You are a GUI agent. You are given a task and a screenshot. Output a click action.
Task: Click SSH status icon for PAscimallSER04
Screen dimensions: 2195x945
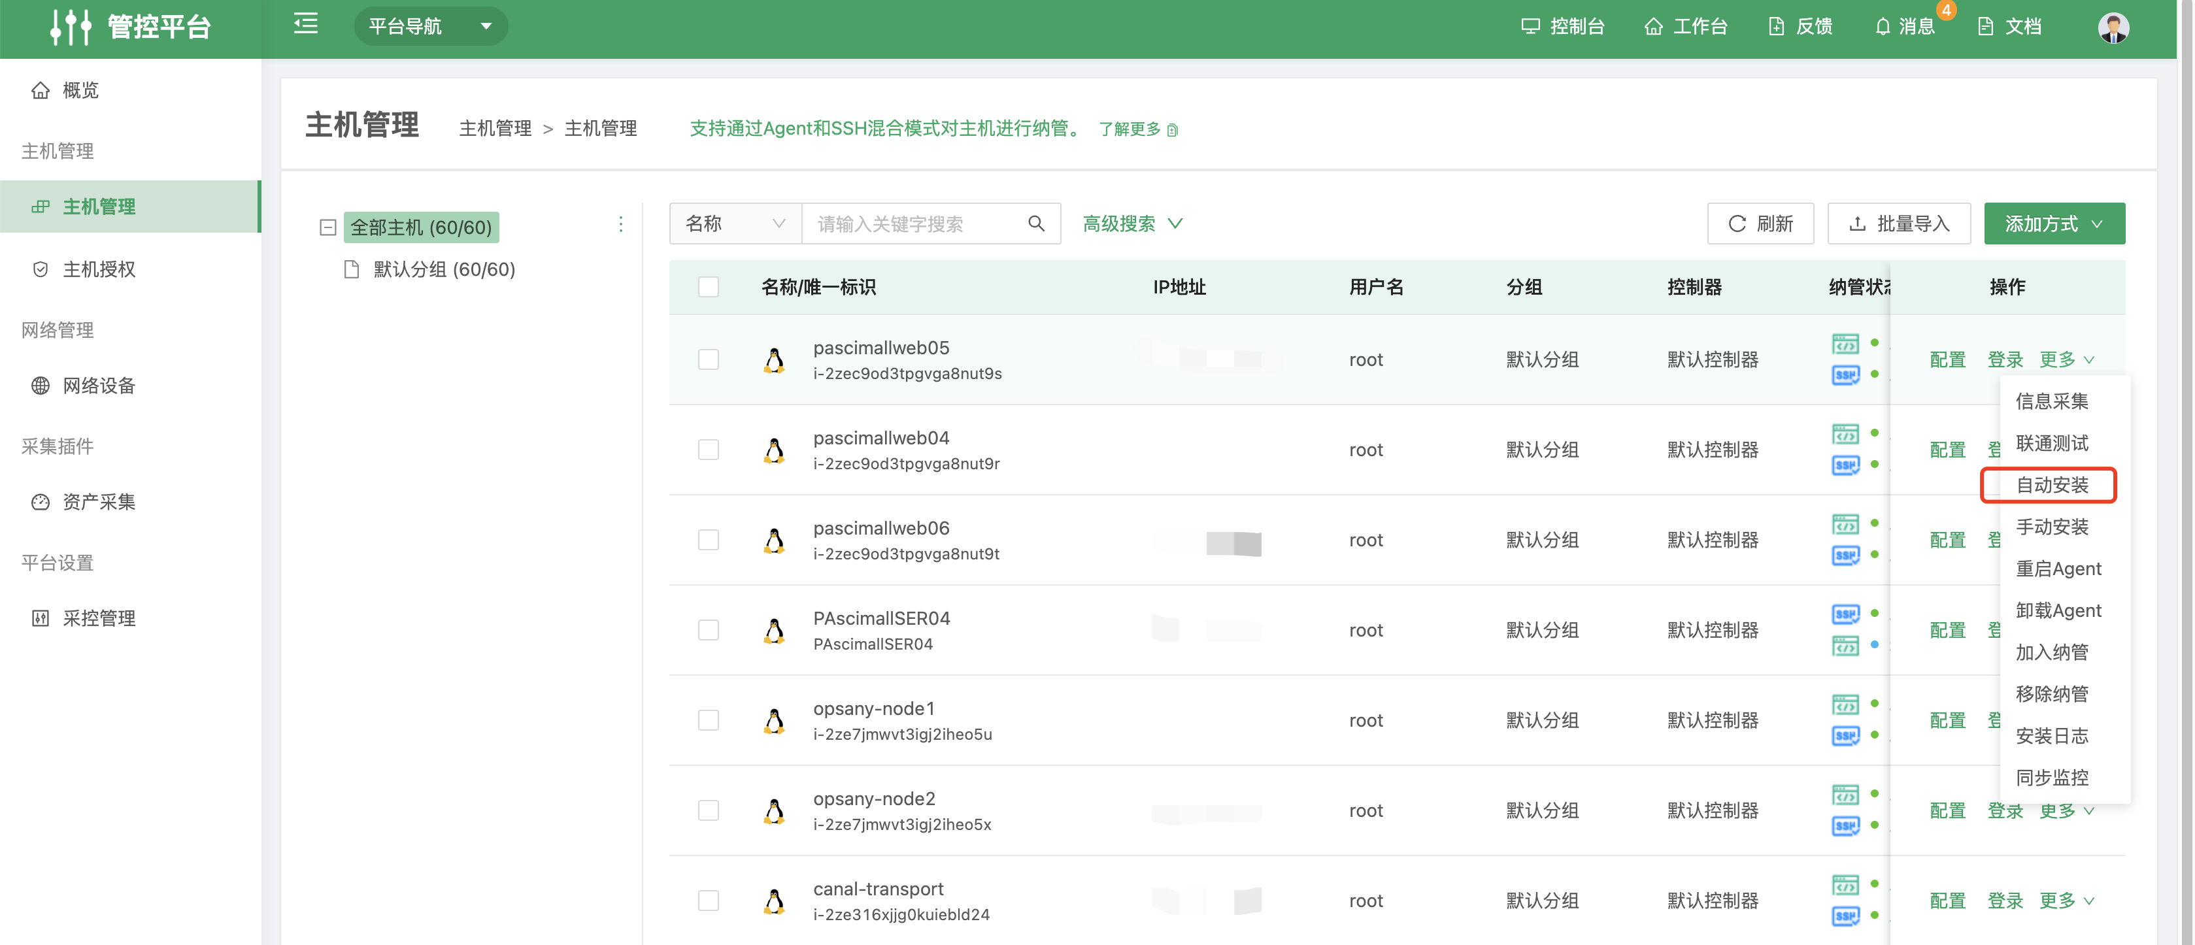(x=1845, y=614)
